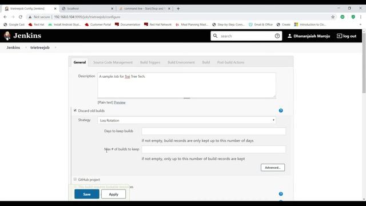Click the Not secure warning icon

pyautogui.click(x=30, y=17)
